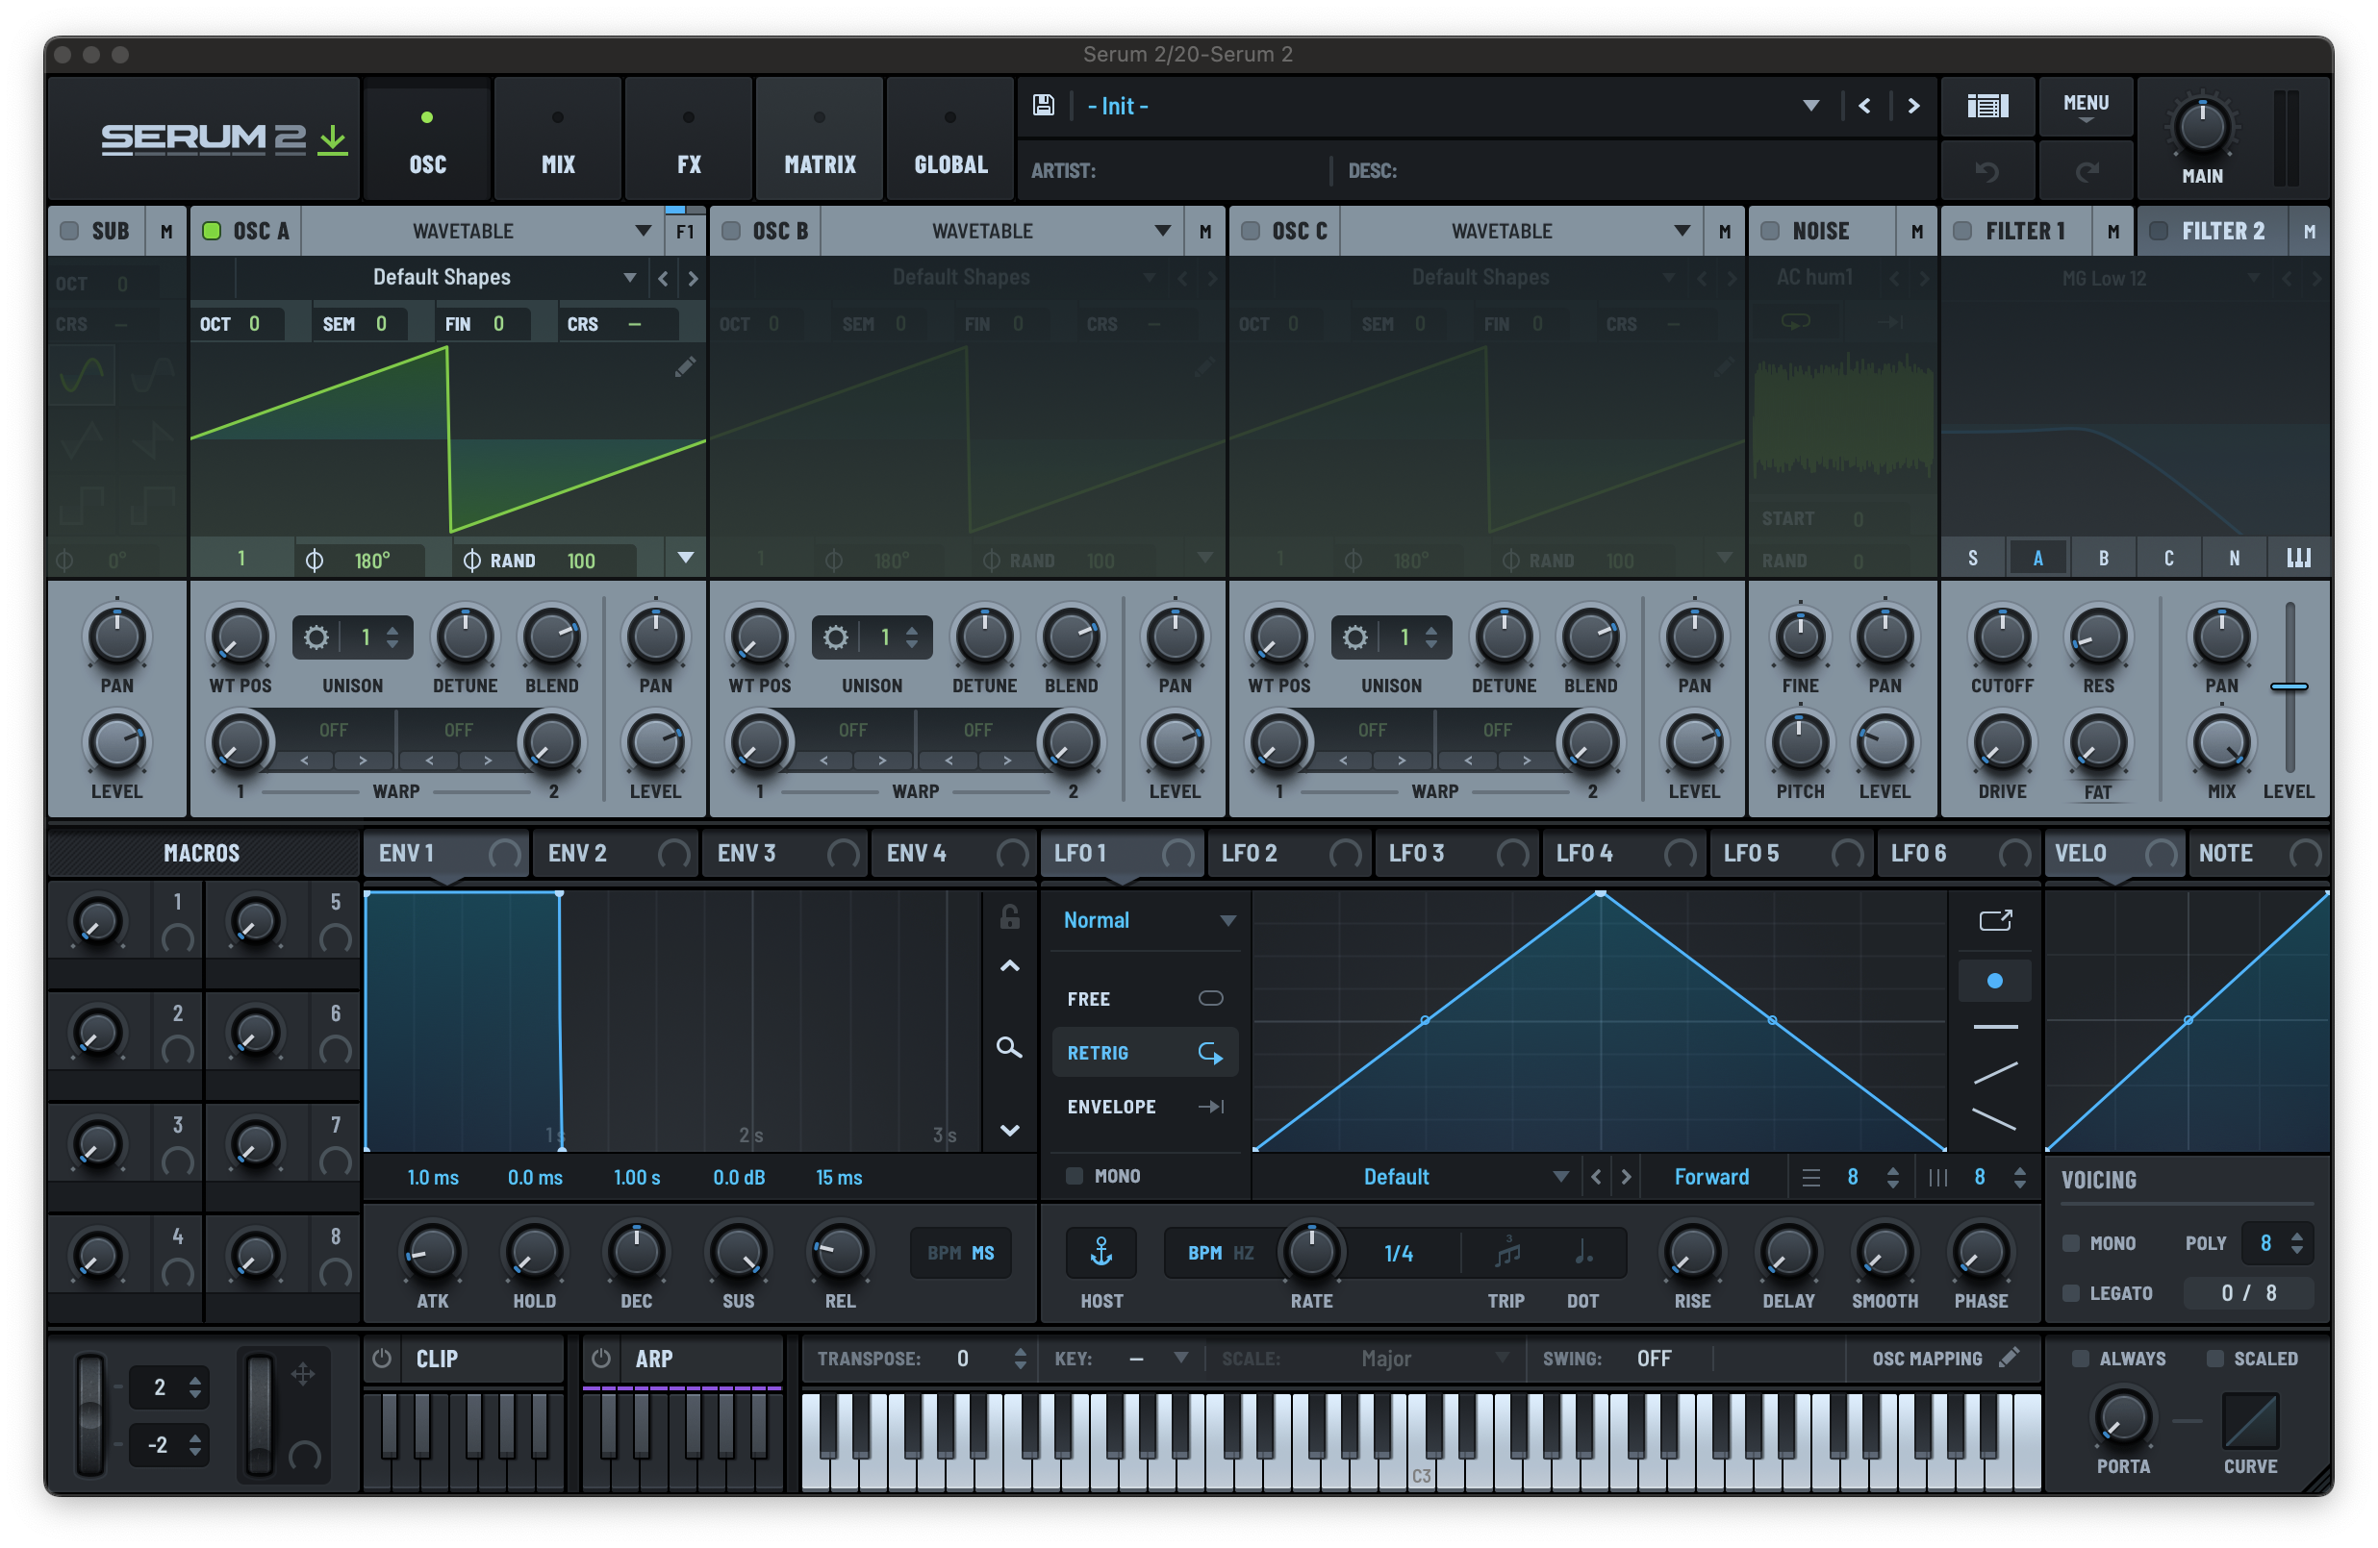Click the LFO Forward direction button
2378x1548 pixels.
[x=1711, y=1177]
